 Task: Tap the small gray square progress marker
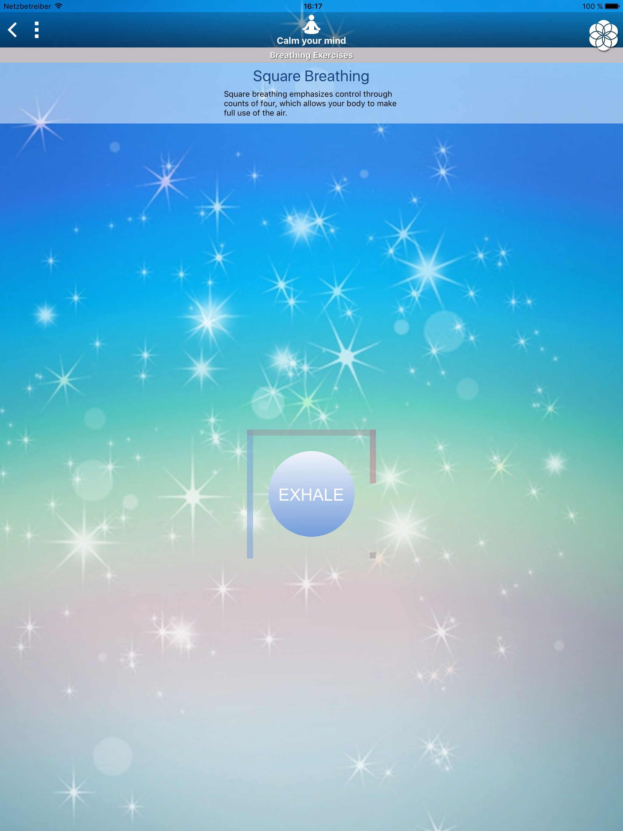point(373,555)
